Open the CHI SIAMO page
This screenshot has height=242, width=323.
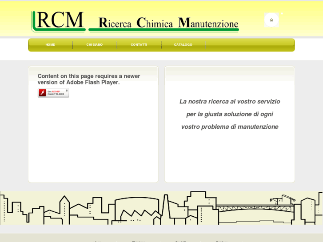[95, 45]
